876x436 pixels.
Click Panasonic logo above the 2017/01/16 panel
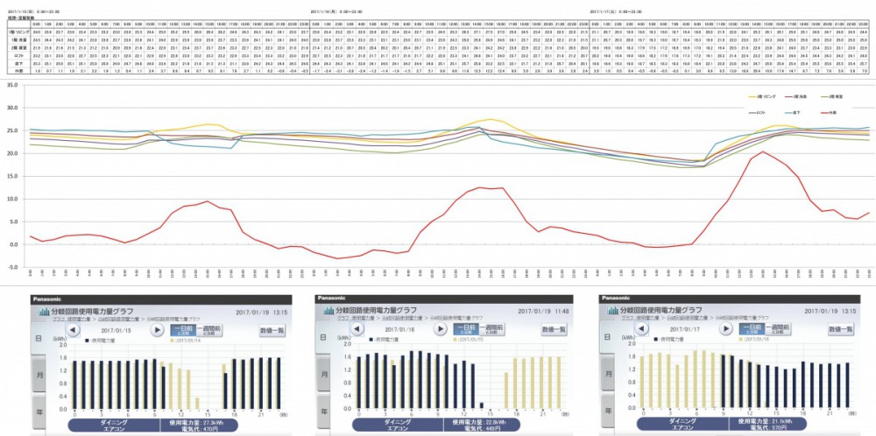(x=331, y=299)
